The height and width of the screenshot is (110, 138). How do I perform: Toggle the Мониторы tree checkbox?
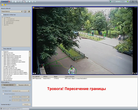point(7,22)
